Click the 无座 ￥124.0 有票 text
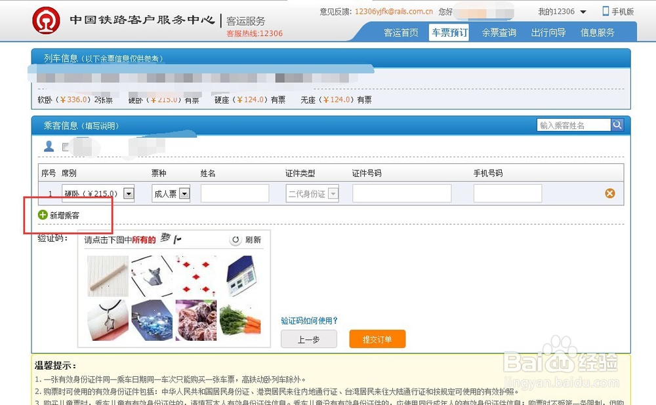The height and width of the screenshot is (405, 656). [336, 100]
